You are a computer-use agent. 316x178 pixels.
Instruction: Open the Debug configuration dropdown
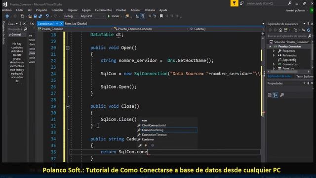(77, 16)
